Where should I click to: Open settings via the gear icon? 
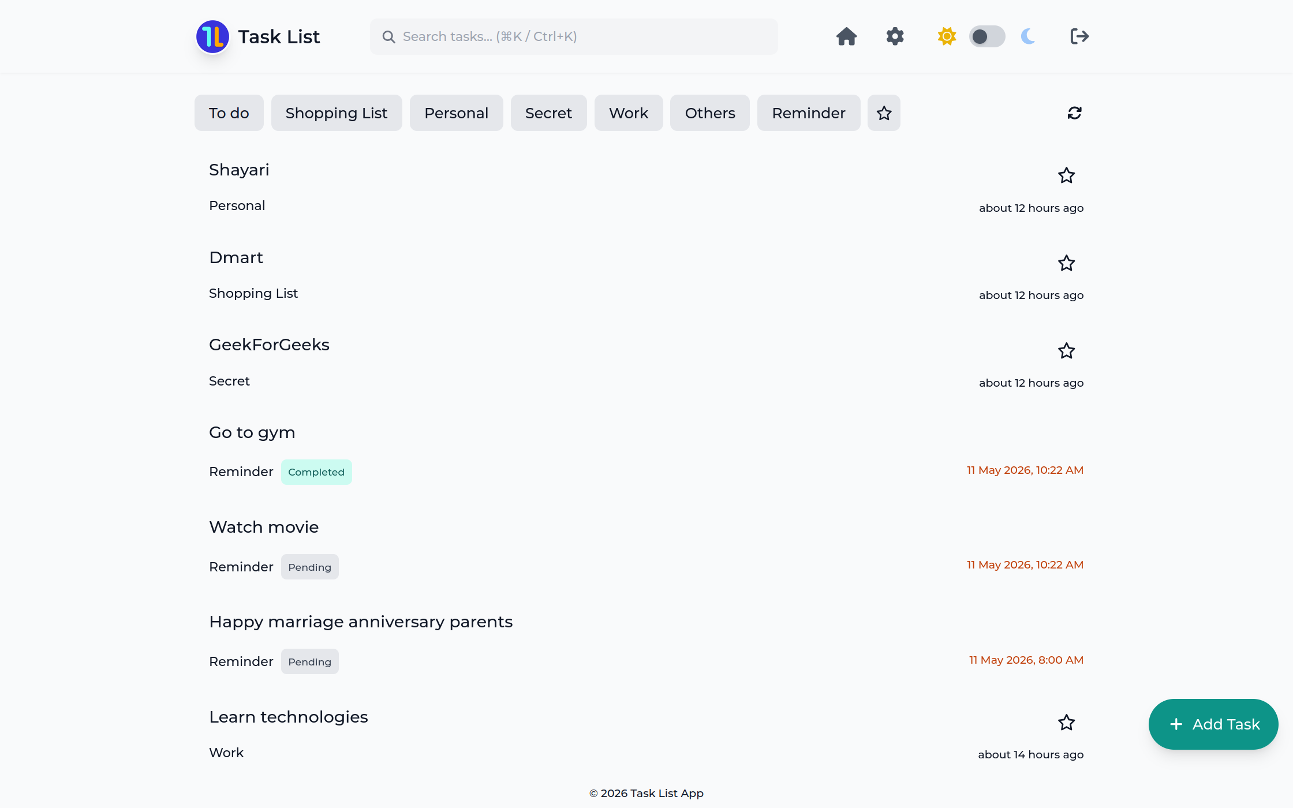point(895,36)
